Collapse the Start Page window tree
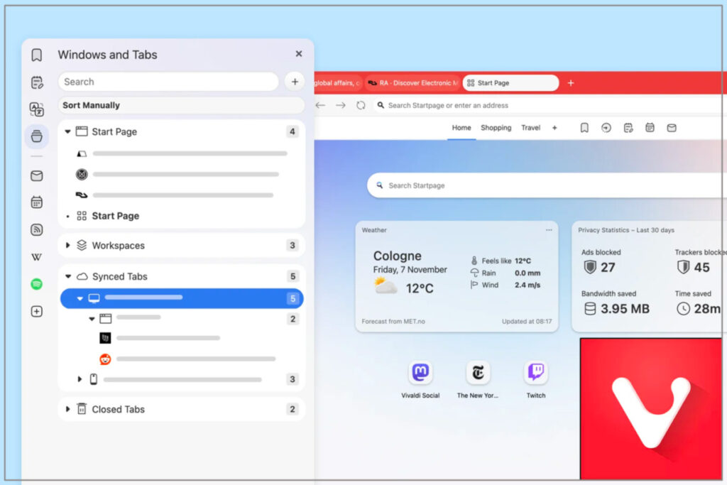 (x=68, y=132)
